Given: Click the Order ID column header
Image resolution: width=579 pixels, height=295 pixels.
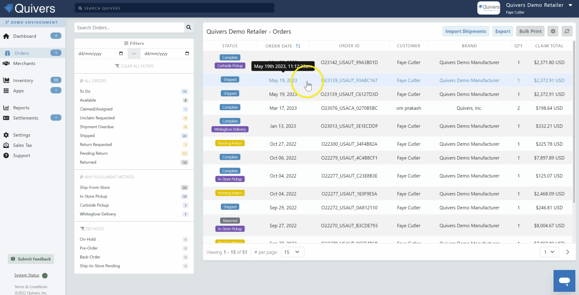Looking at the screenshot, I should point(349,46).
